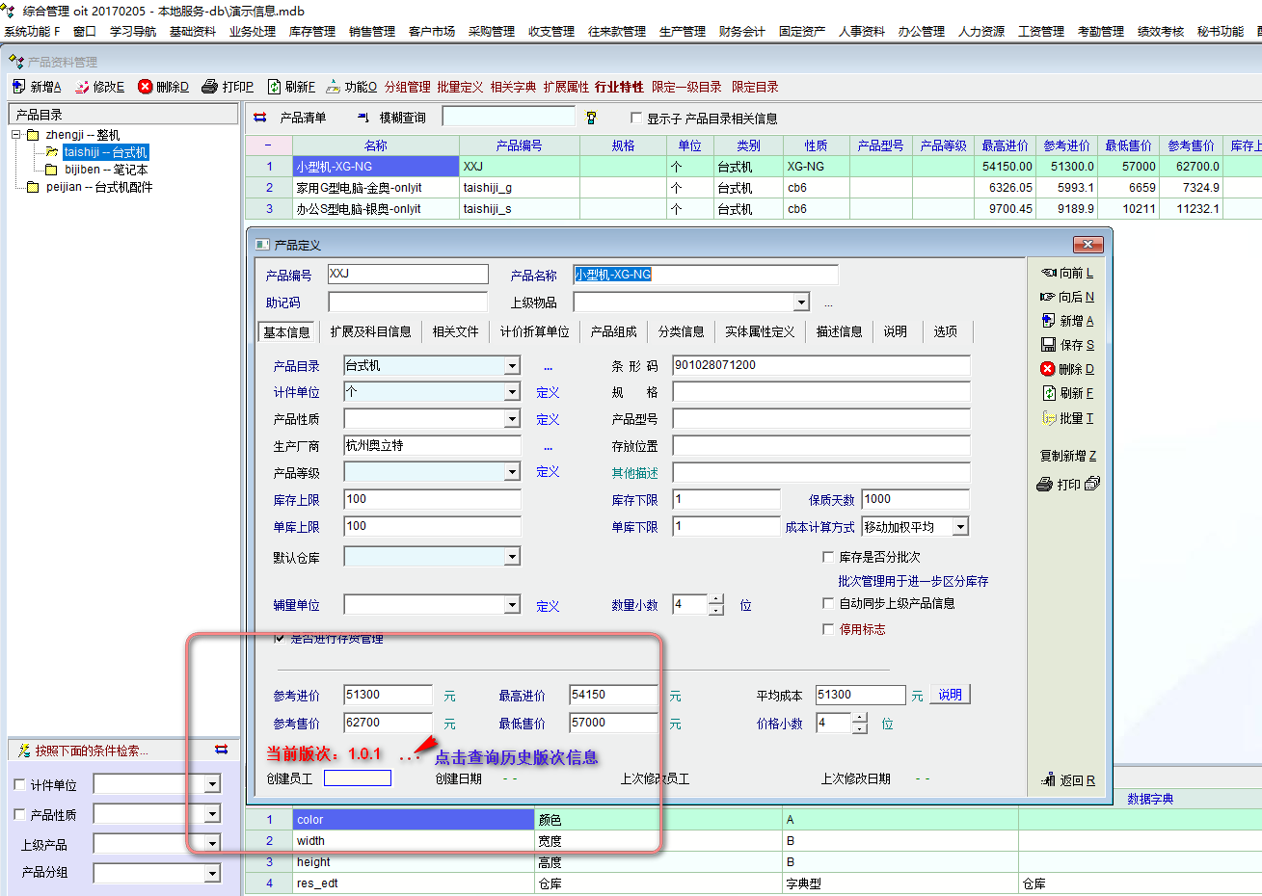
Task: Click the 条形码 input field
Action: tap(820, 365)
